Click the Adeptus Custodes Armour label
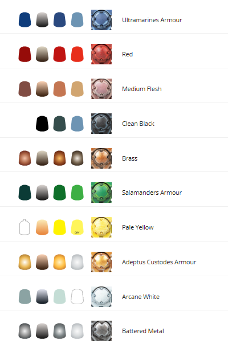228x352 pixels. click(x=159, y=262)
